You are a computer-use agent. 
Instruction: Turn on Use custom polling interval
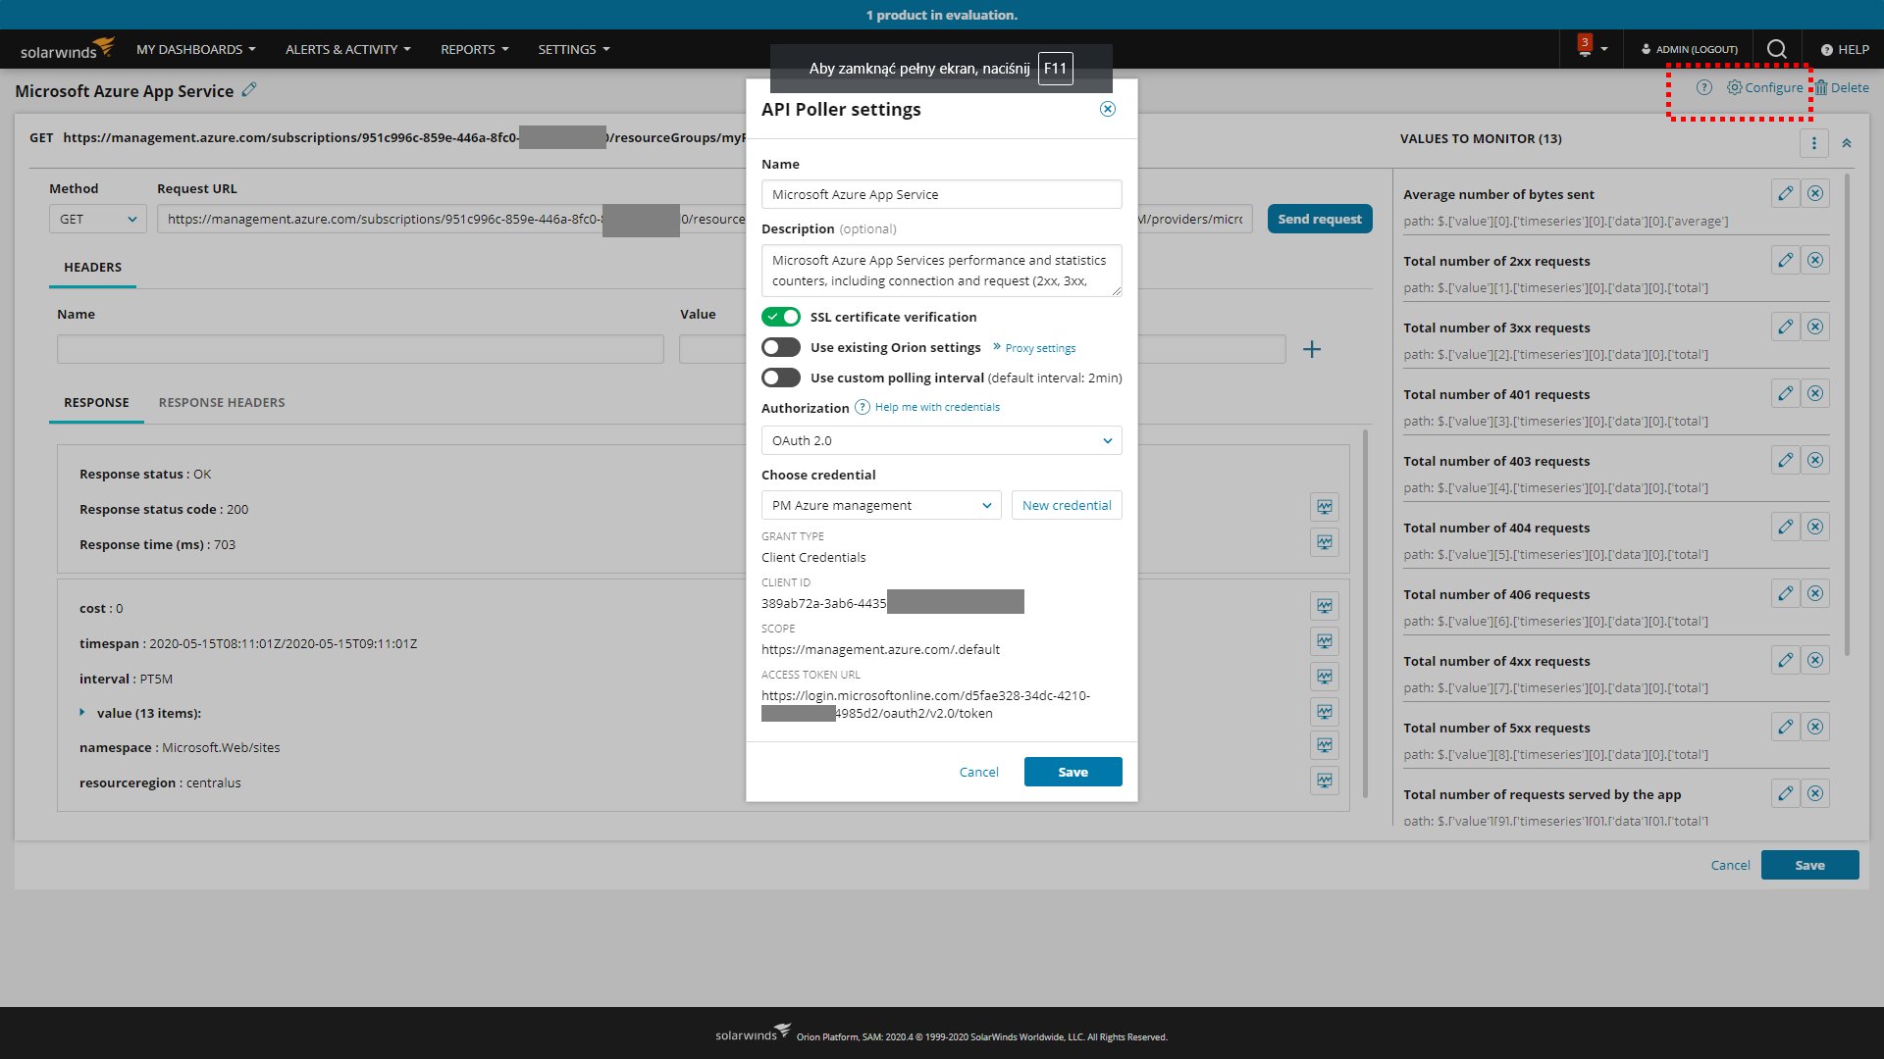coord(781,378)
